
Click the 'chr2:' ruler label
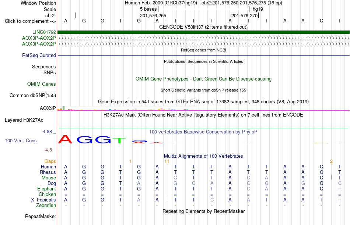tap(51, 15)
